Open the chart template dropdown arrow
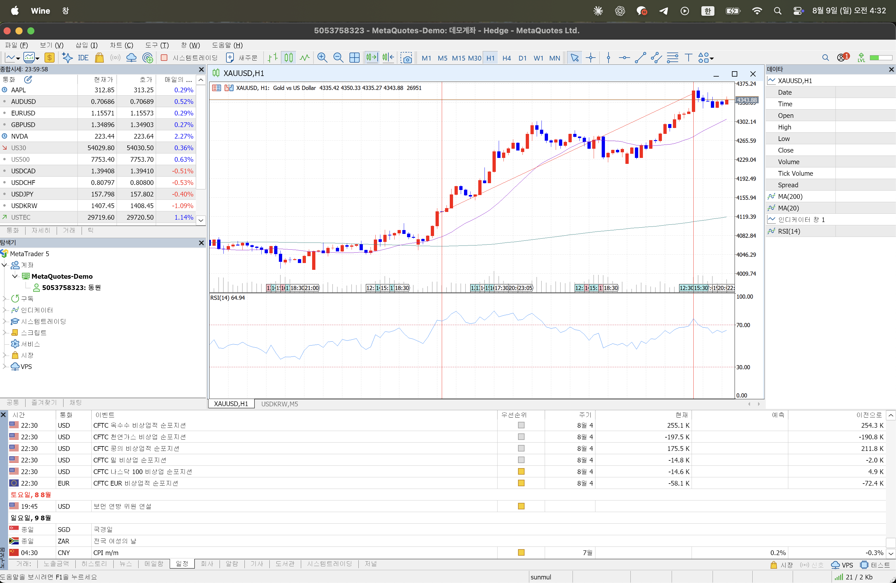This screenshot has width=896, height=583. point(38,58)
